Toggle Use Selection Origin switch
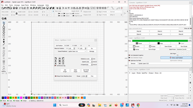The image size is (193, 108). point(129,58)
